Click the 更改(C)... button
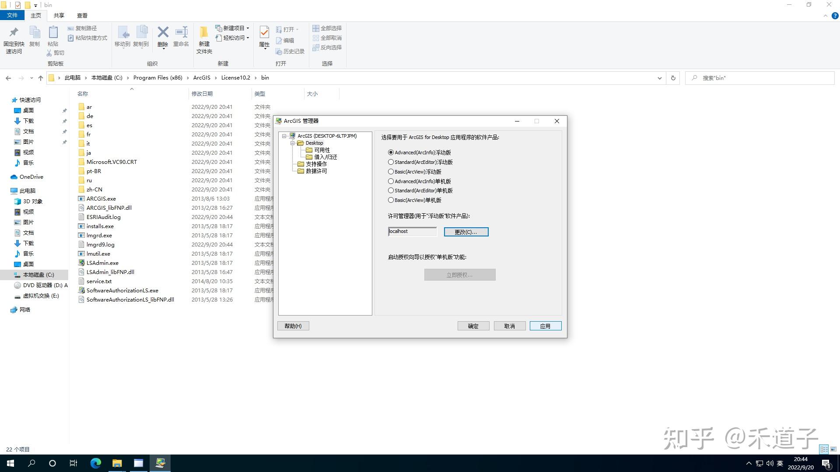840x472 pixels. point(466,232)
